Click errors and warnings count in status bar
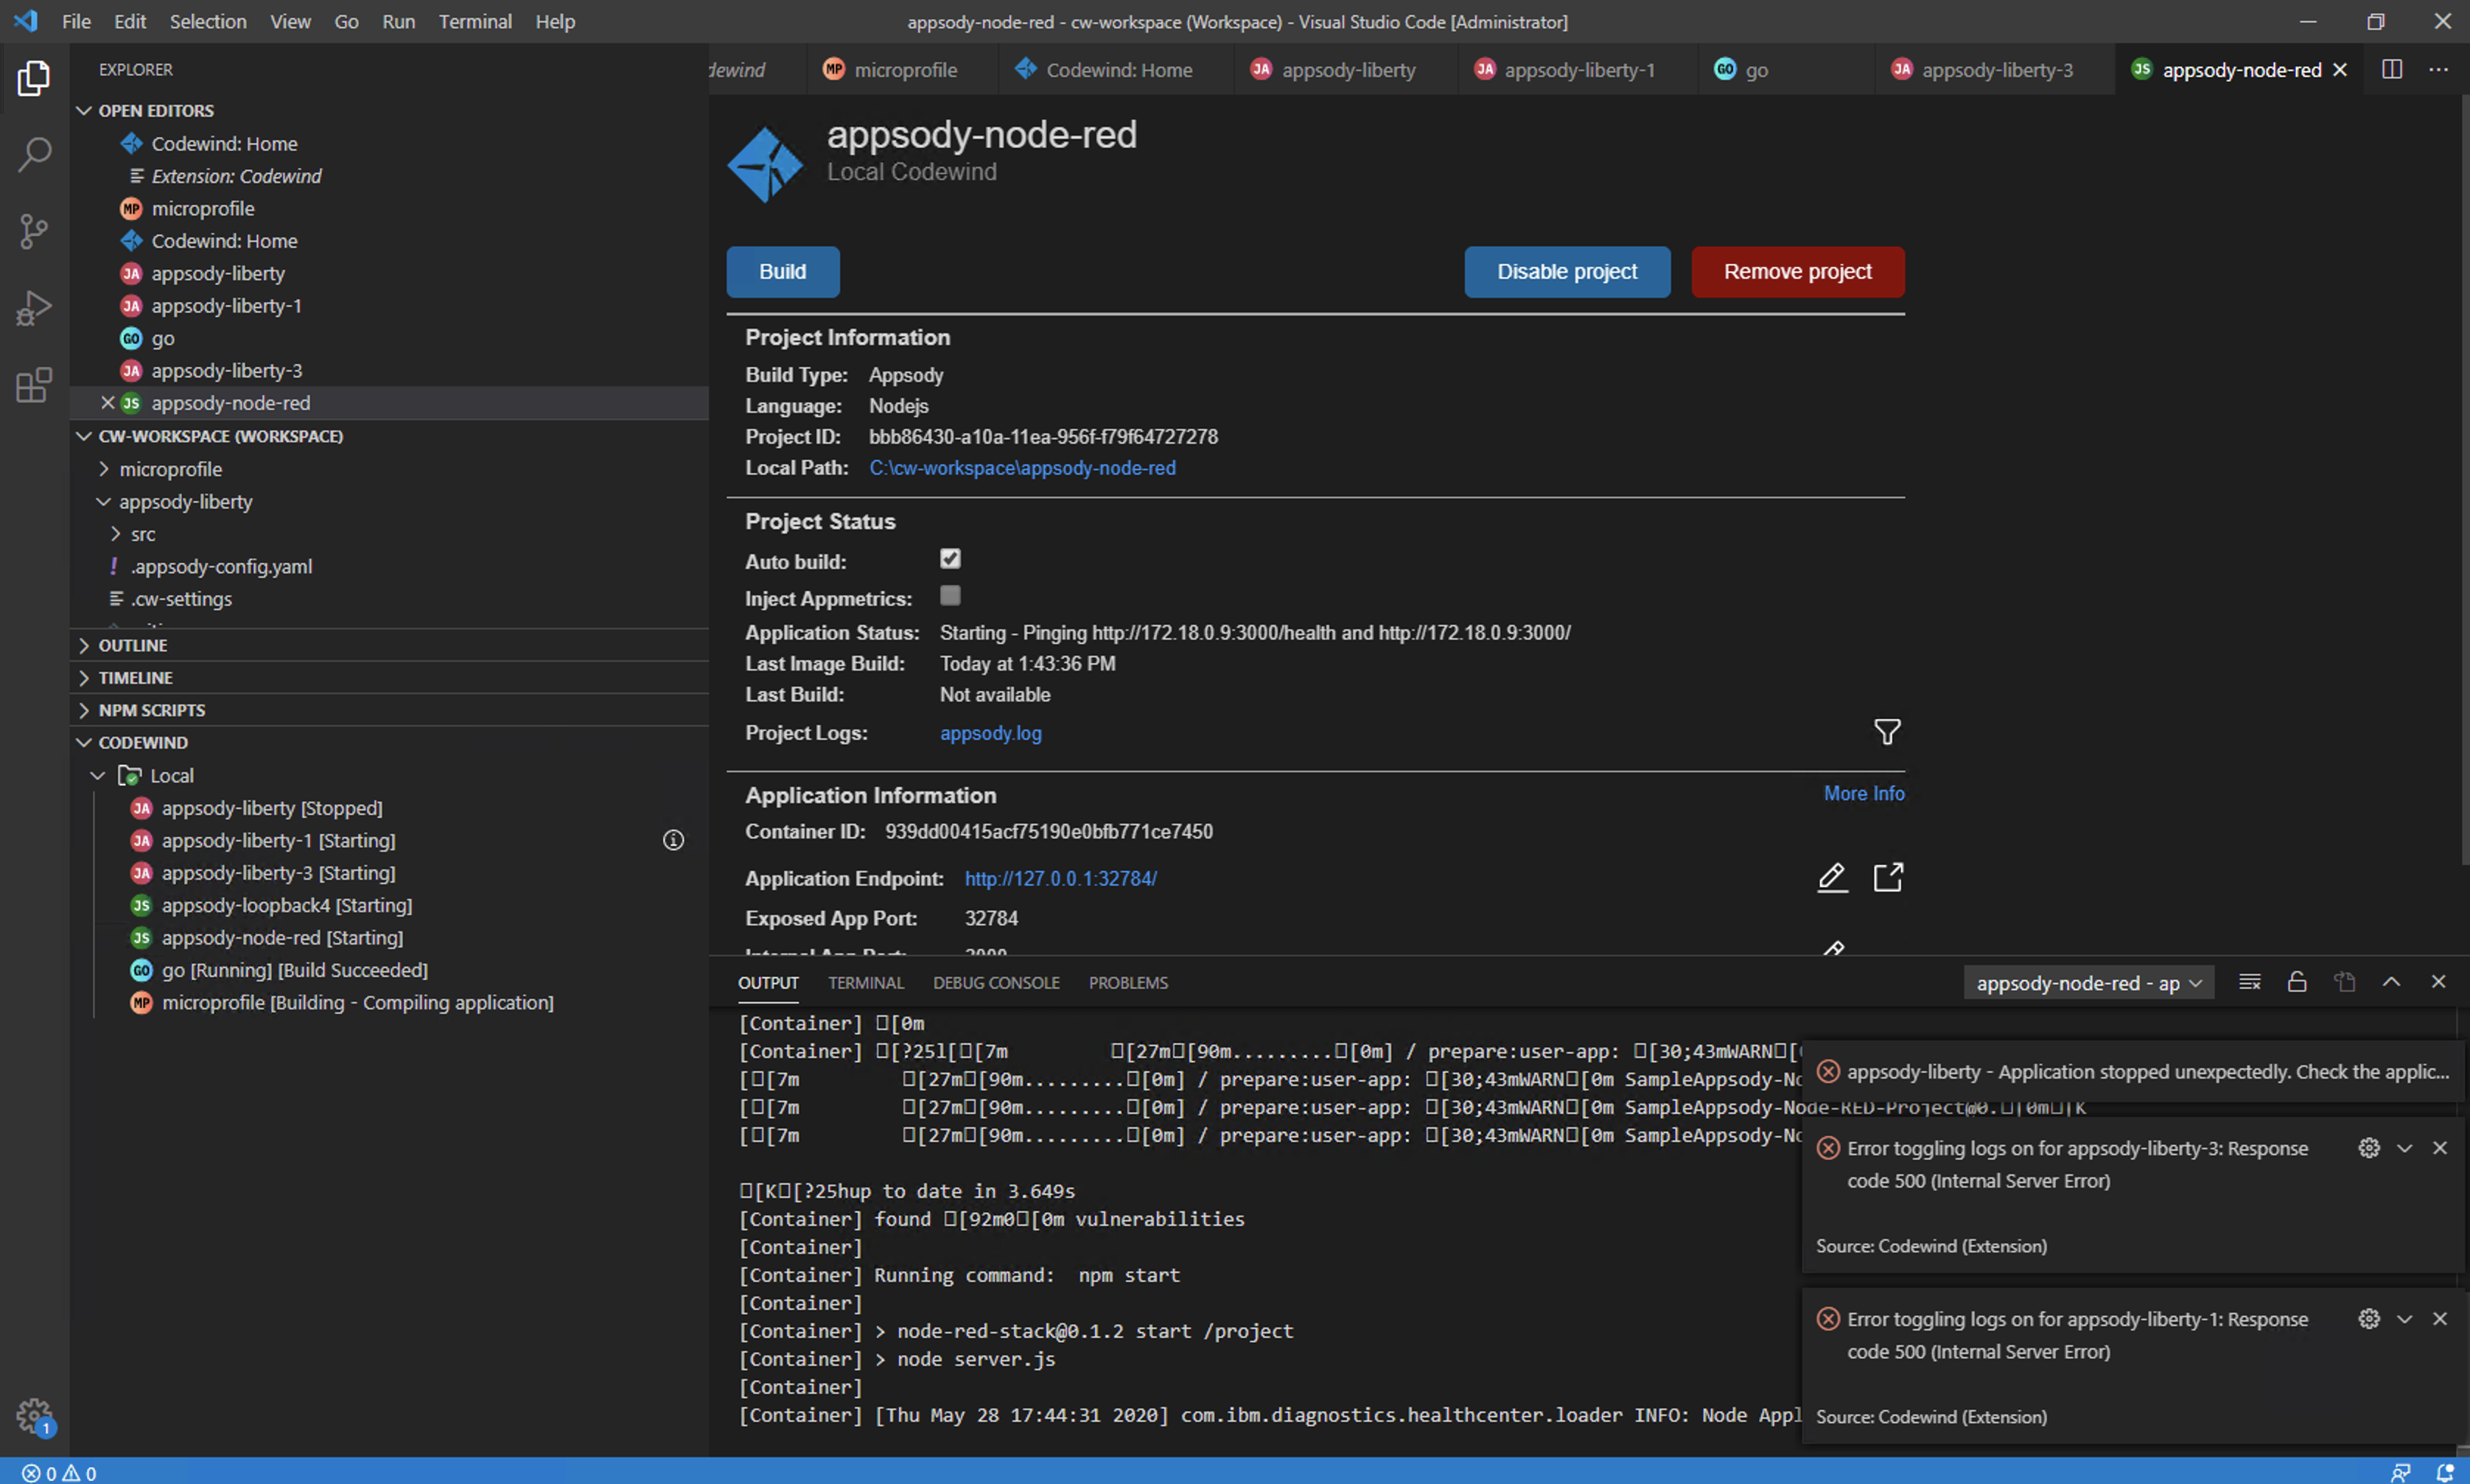The height and width of the screenshot is (1484, 2470). 59,1473
